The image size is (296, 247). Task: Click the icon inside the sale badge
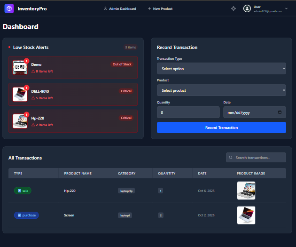pyautogui.click(x=19, y=191)
